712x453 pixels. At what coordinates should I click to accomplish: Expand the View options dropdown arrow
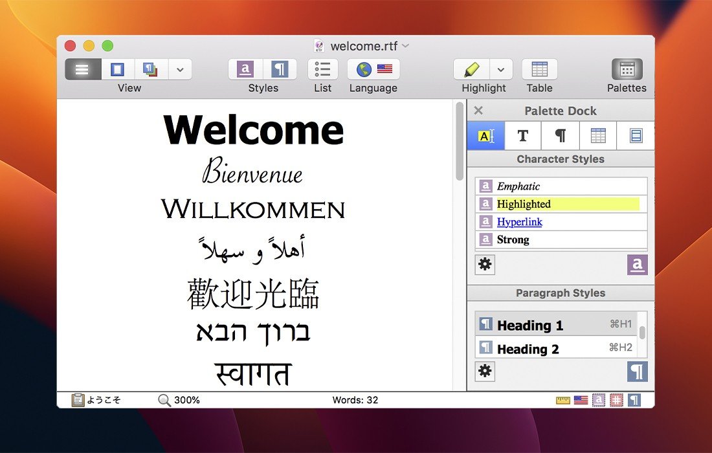pyautogui.click(x=180, y=69)
